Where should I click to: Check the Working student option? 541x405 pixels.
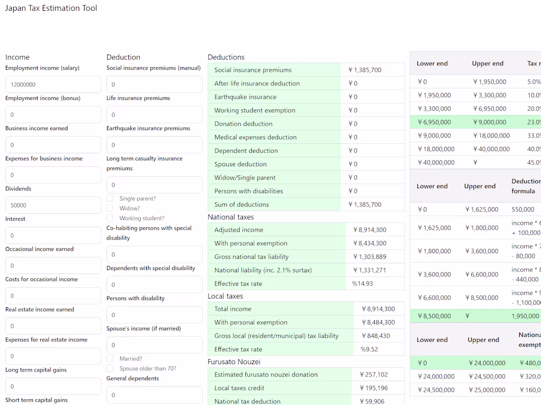(111, 218)
